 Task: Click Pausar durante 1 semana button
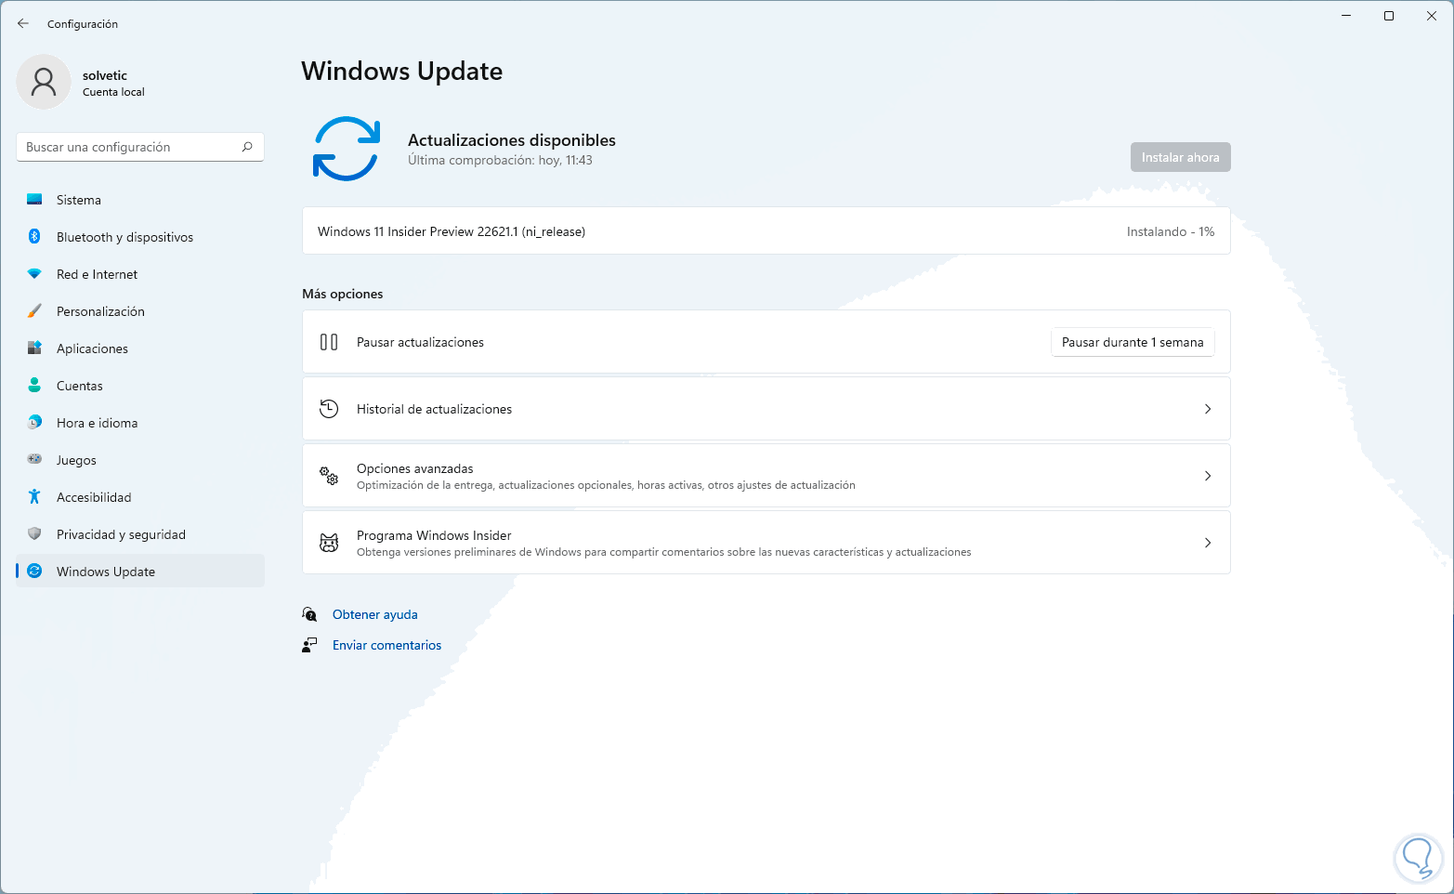tap(1133, 342)
